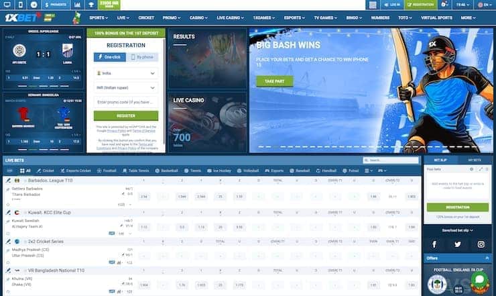This screenshot has width=496, height=296.
Task: Open the settings gear dropdown in top bar
Action: pyautogui.click(x=445, y=5)
